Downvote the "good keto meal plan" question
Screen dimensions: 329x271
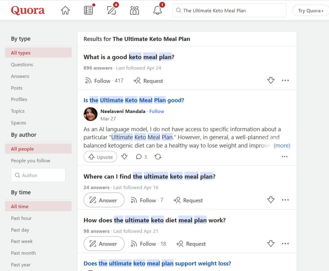coord(271,80)
